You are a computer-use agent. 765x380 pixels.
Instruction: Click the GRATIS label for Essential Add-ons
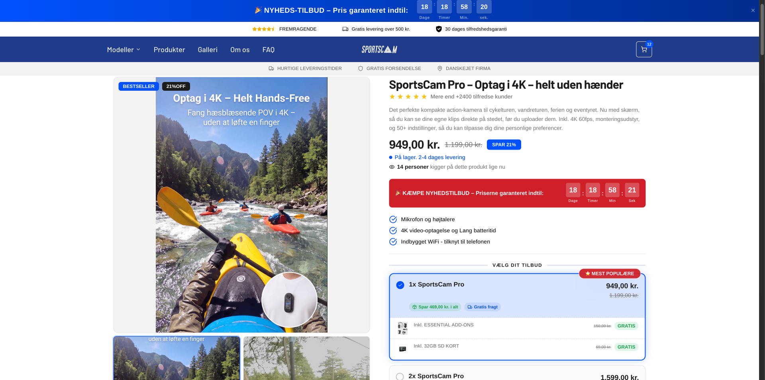626,326
